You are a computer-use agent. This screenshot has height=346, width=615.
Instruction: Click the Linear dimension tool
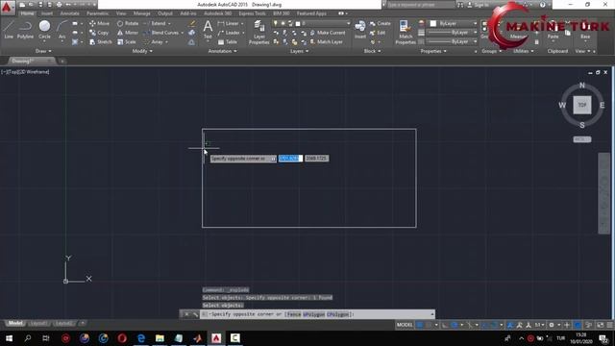tap(229, 23)
